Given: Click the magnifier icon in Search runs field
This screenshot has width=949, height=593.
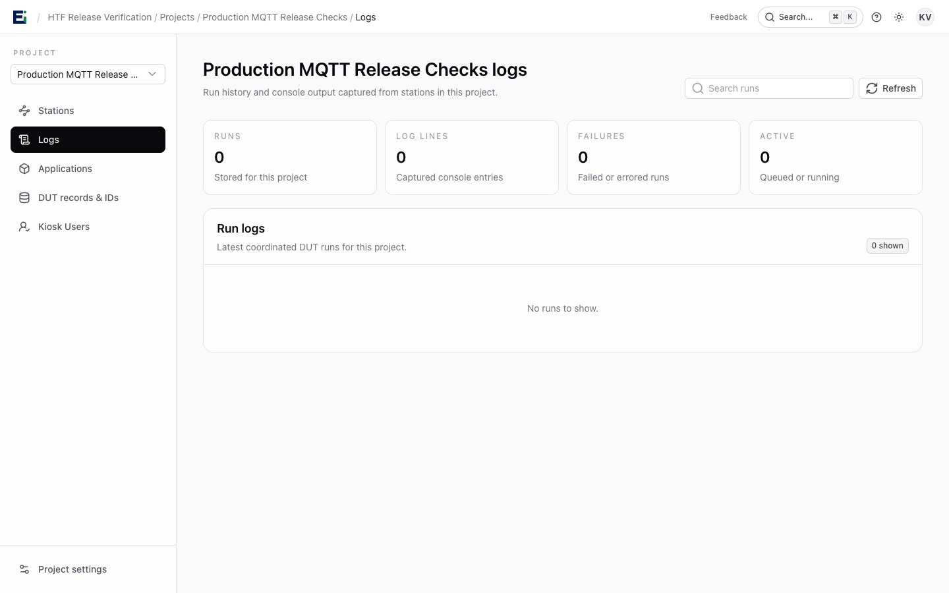Looking at the screenshot, I should tap(698, 88).
